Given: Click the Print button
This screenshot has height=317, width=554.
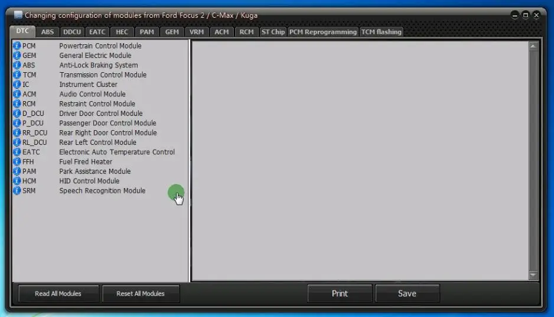Looking at the screenshot, I should click(340, 293).
